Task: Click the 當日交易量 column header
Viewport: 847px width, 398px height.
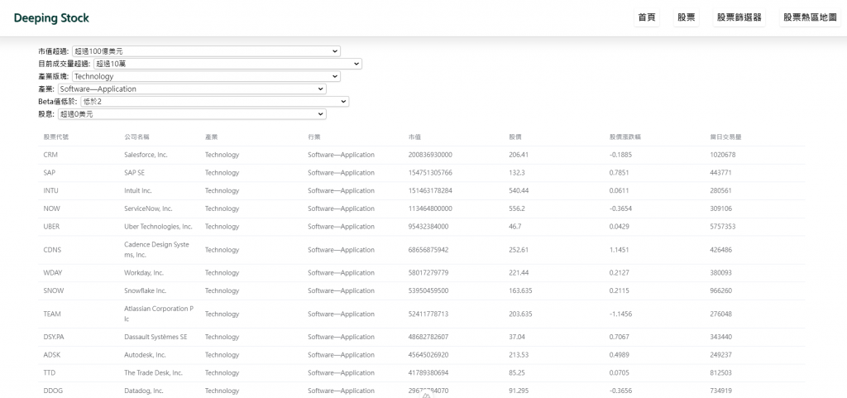Action: [x=726, y=137]
